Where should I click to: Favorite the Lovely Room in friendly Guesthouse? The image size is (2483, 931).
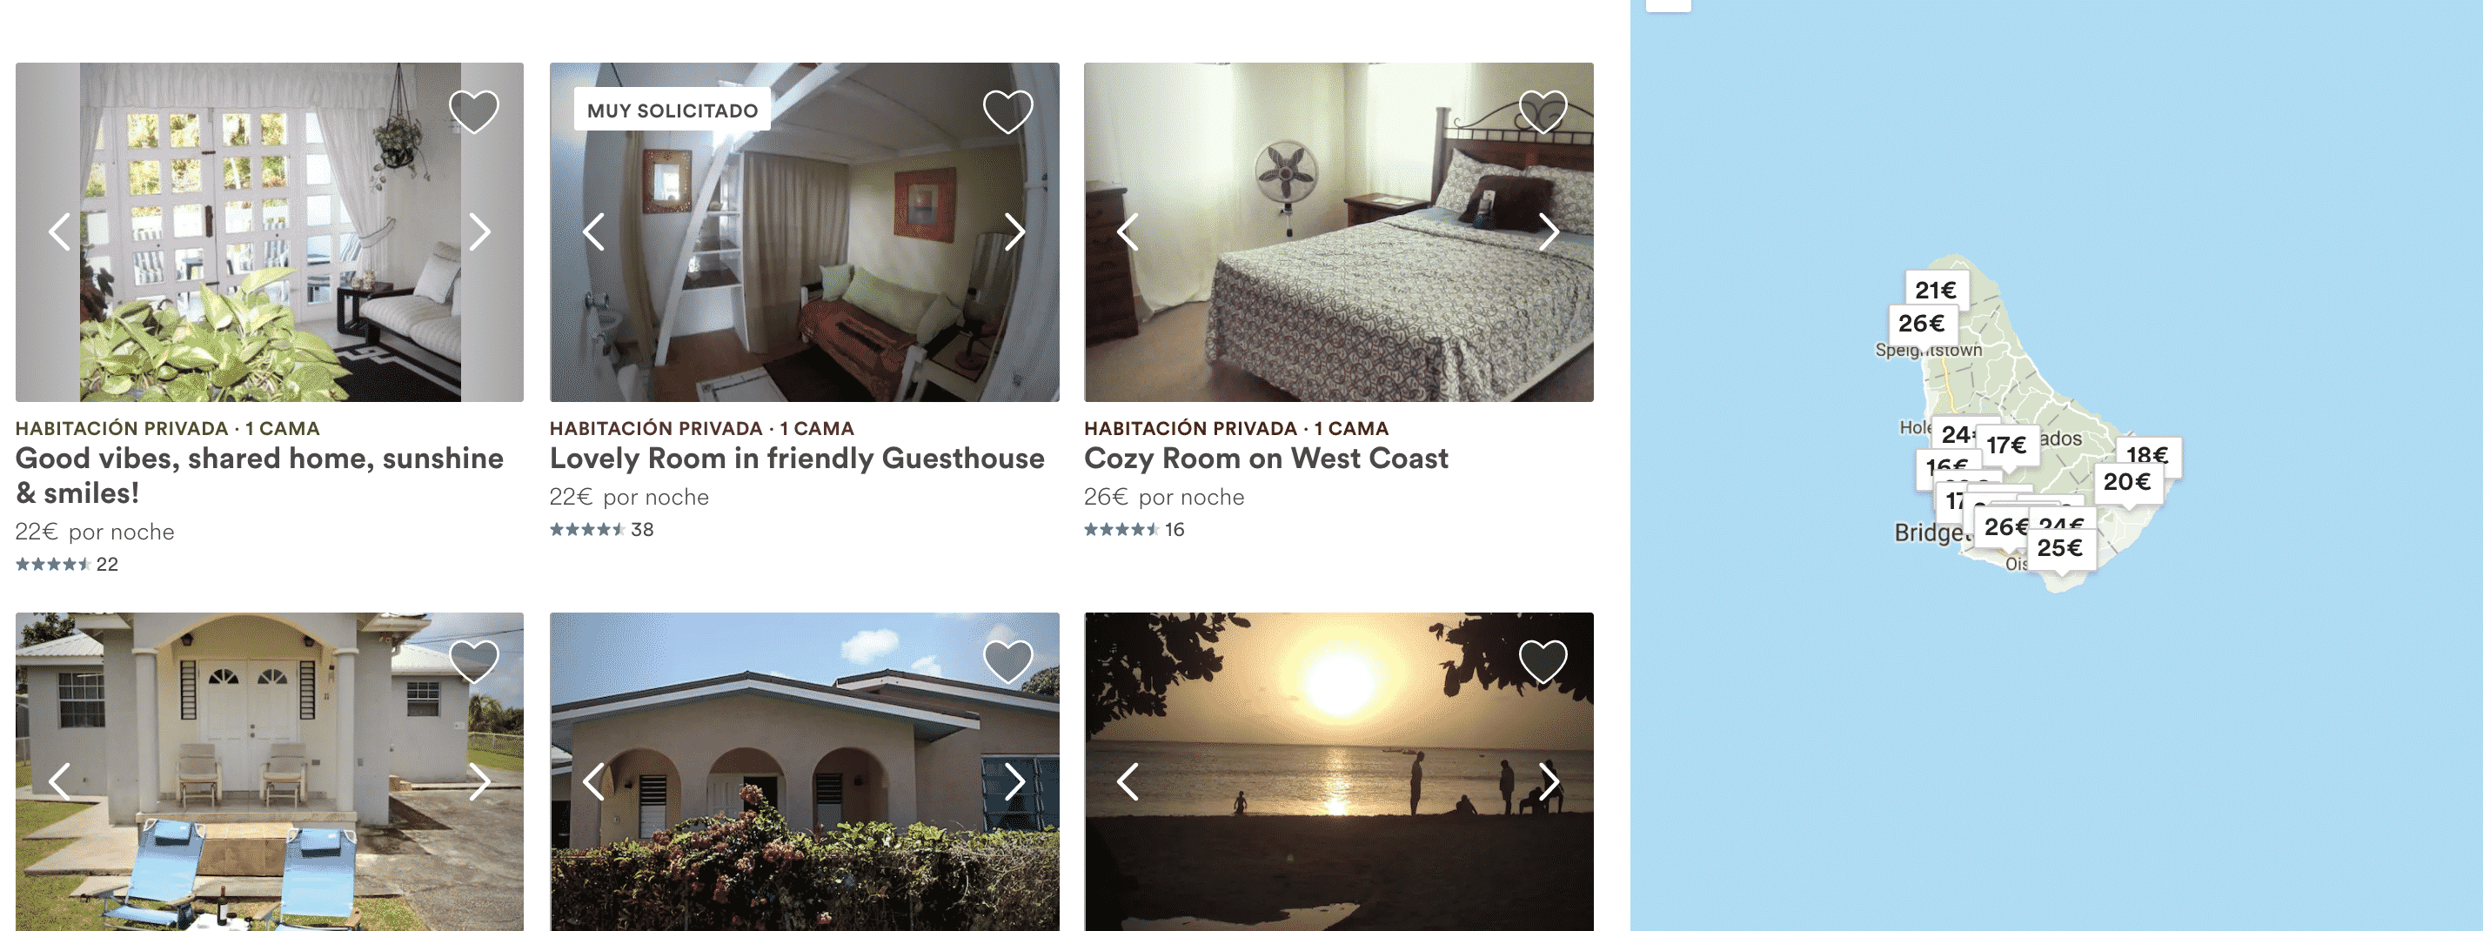click(1007, 111)
